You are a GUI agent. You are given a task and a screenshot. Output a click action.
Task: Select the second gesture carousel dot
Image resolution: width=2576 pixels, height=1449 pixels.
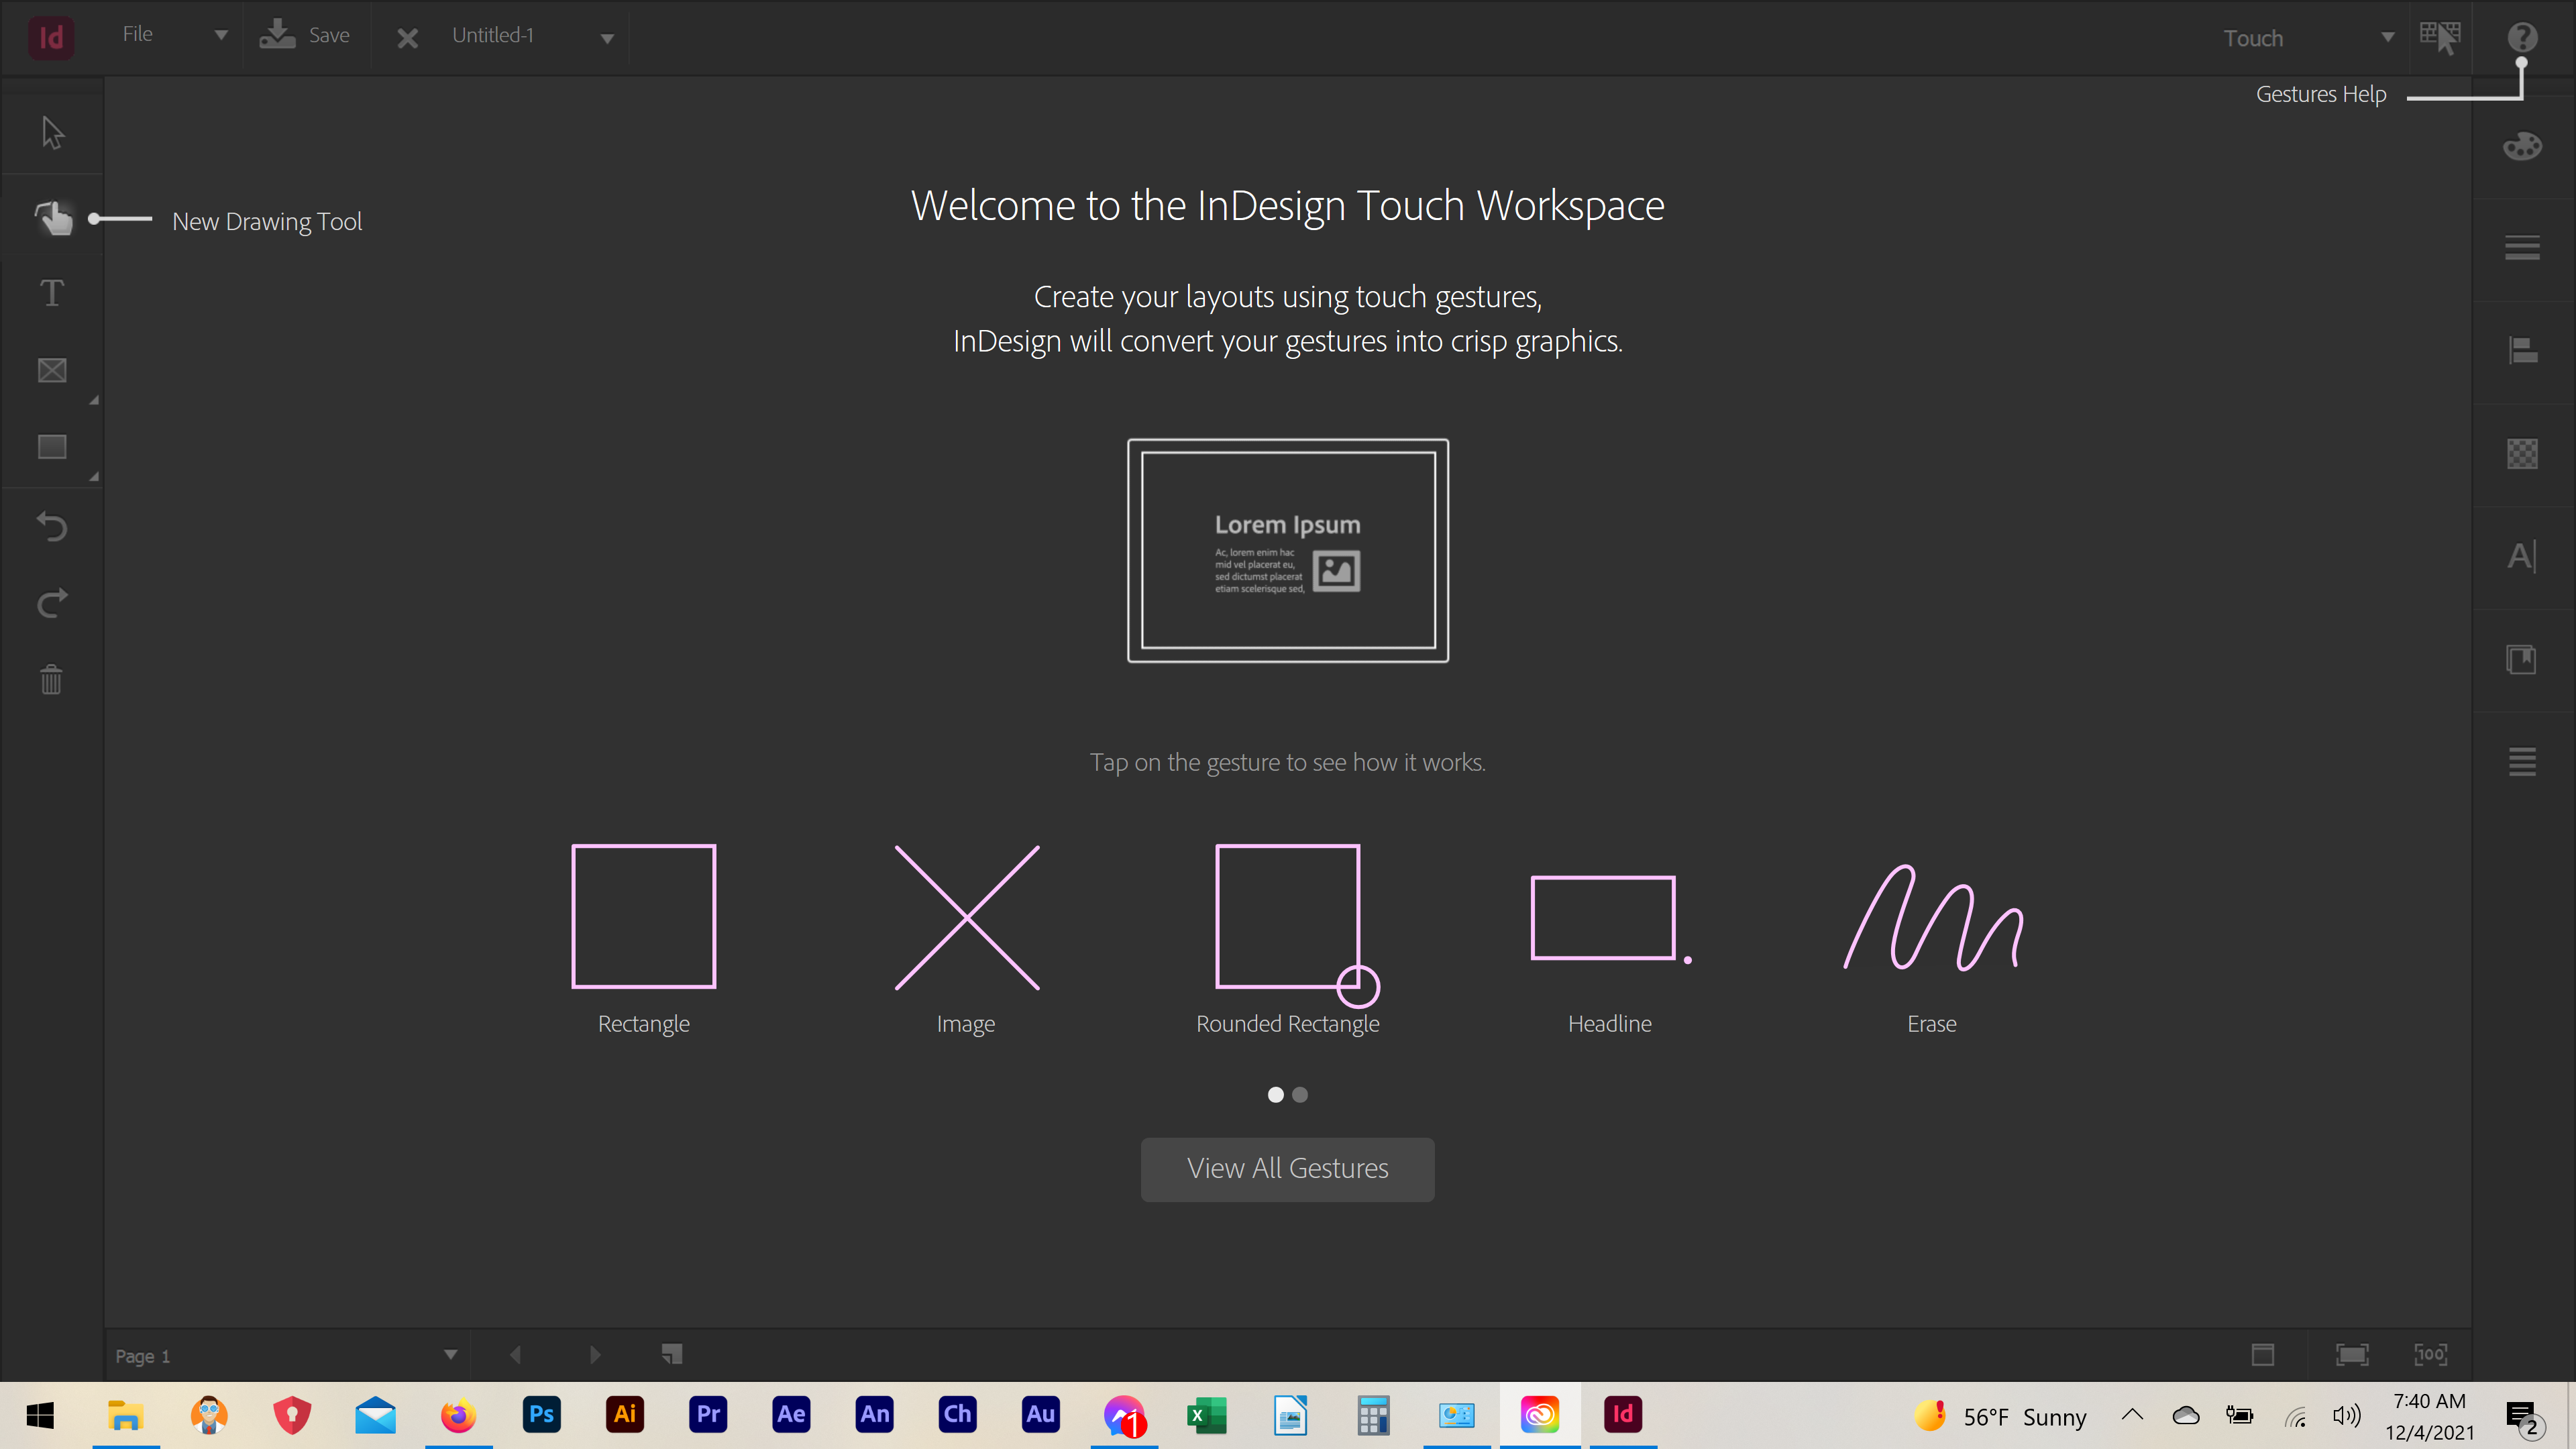point(1299,1095)
